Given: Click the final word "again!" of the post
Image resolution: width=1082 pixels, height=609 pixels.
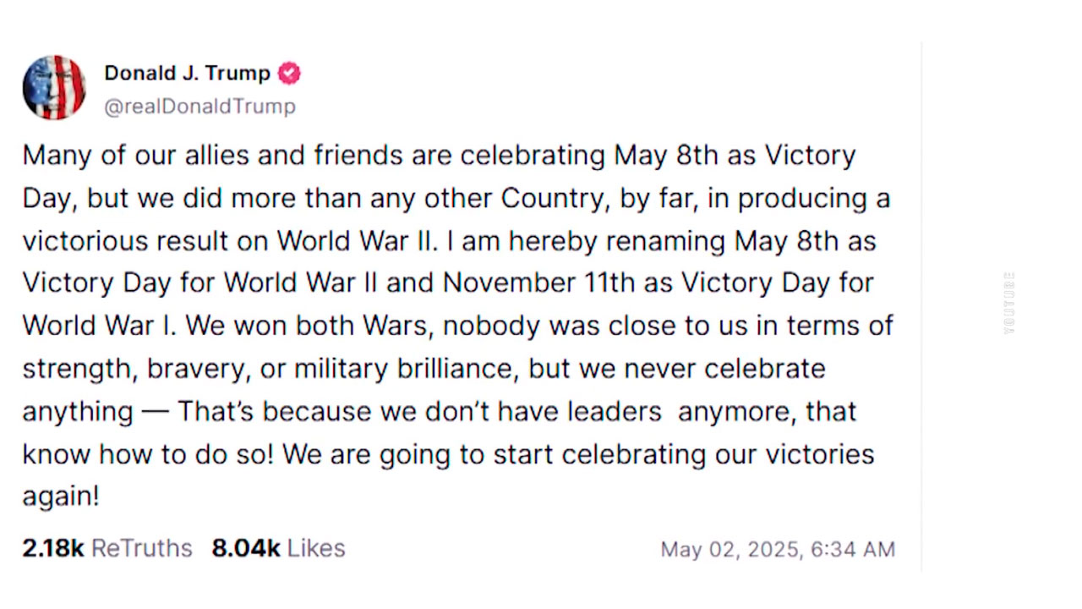Looking at the screenshot, I should (61, 497).
